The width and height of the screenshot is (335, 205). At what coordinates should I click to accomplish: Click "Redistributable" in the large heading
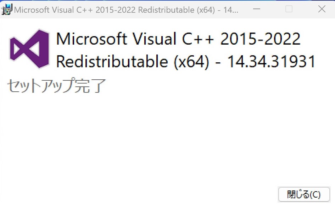[112, 62]
